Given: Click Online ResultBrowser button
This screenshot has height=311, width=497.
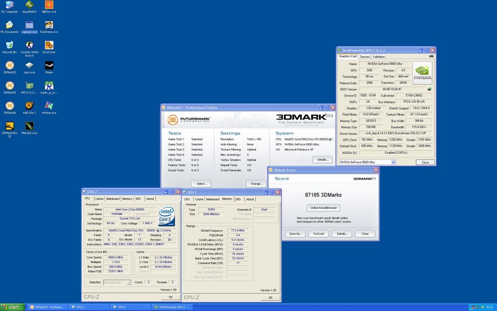Looking at the screenshot, I should click(x=323, y=208).
